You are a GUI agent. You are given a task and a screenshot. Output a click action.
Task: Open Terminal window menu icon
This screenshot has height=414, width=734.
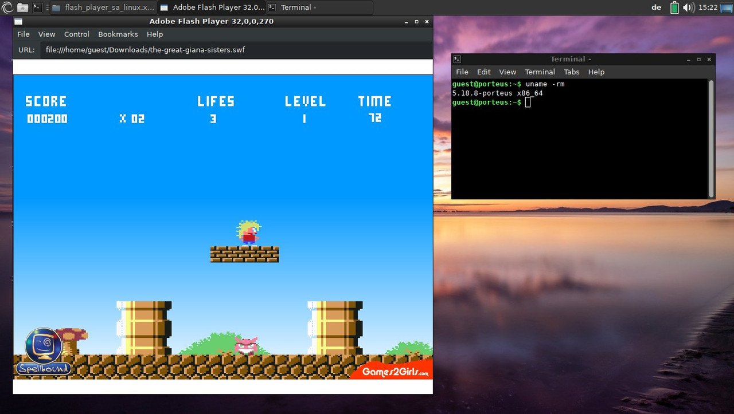457,59
